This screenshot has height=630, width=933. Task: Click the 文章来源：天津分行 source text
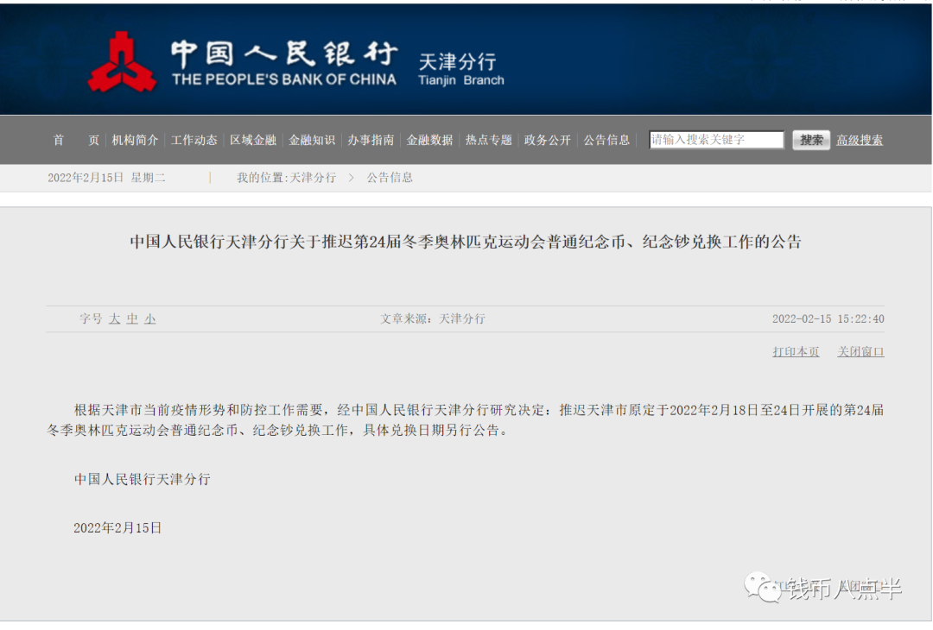(433, 319)
